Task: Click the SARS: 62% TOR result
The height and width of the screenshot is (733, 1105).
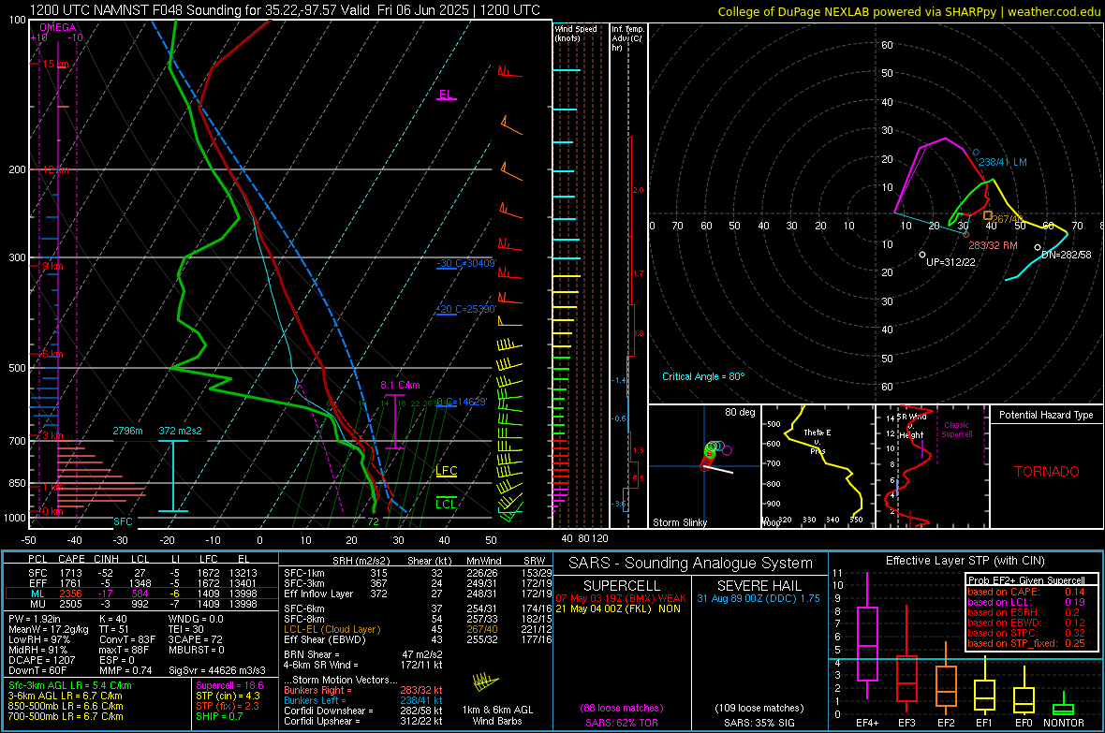Action: [x=621, y=723]
